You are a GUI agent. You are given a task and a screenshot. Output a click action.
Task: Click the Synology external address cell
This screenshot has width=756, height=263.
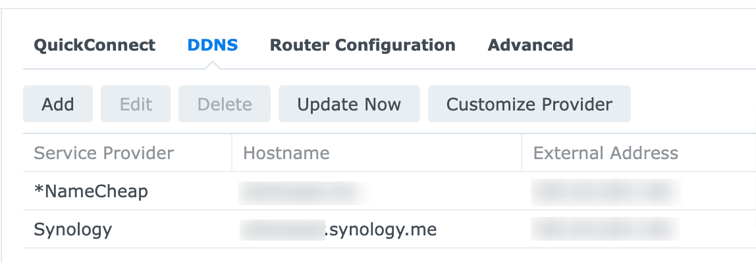[x=605, y=229]
